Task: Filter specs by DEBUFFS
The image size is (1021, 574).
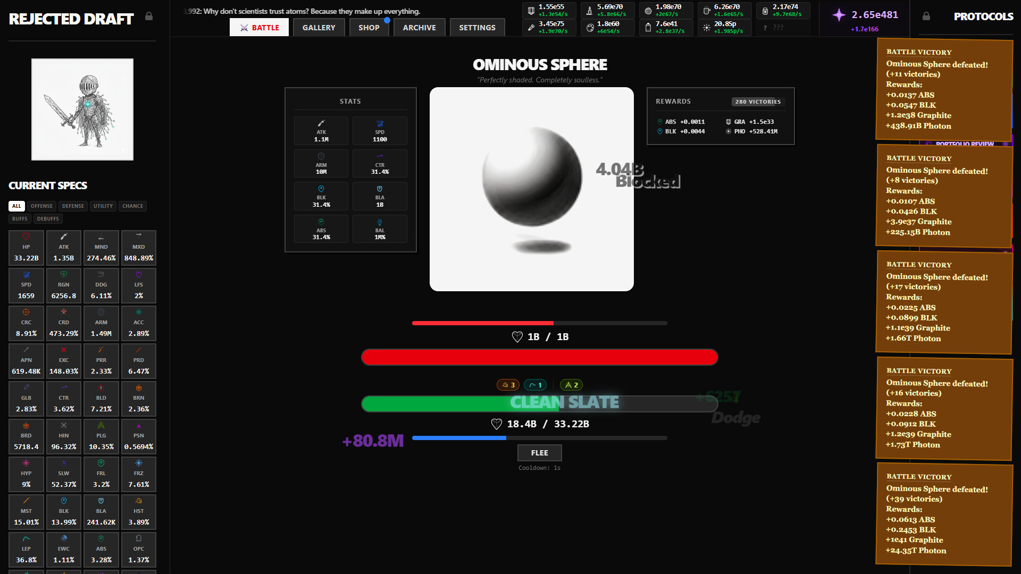Action: [x=48, y=219]
